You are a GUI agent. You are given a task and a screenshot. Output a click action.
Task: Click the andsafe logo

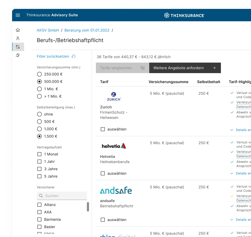pos(116,190)
